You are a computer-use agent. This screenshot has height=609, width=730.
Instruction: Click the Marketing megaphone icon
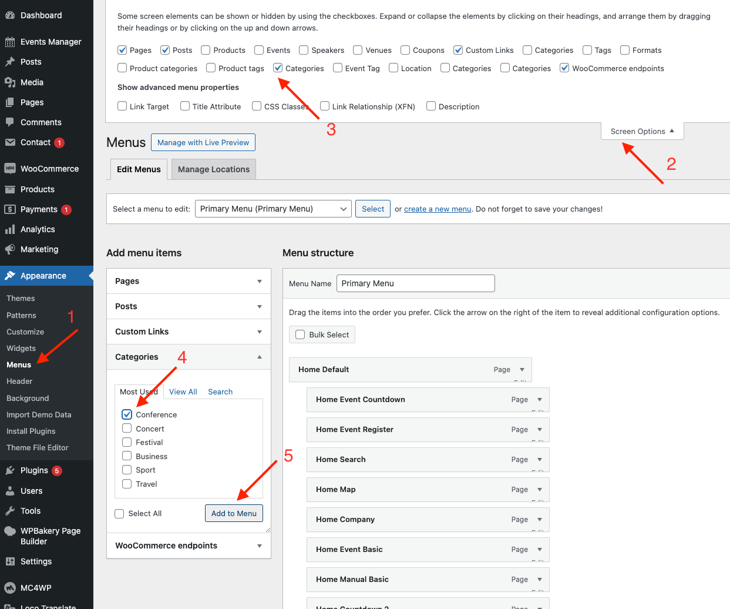click(x=10, y=249)
